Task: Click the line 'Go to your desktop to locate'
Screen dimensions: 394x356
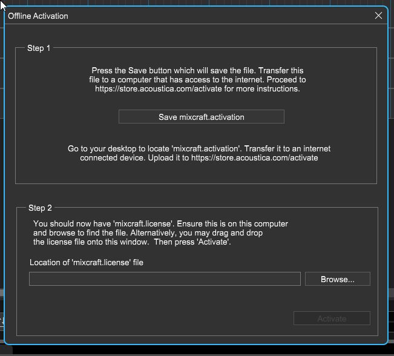Action: tap(199, 148)
